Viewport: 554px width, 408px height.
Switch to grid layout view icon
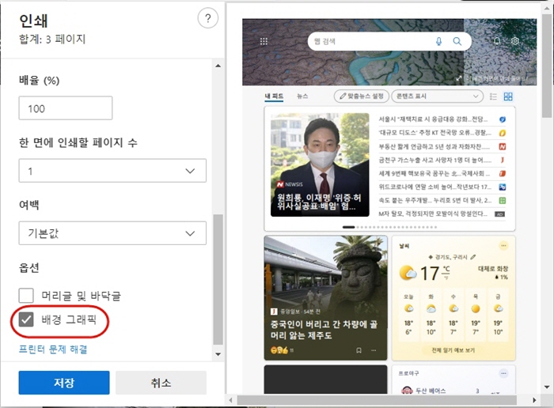(508, 96)
